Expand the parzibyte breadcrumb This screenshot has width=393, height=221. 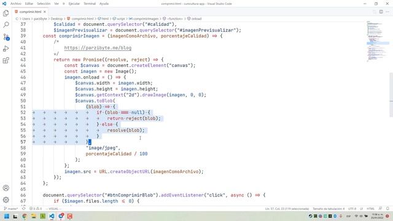point(41,19)
